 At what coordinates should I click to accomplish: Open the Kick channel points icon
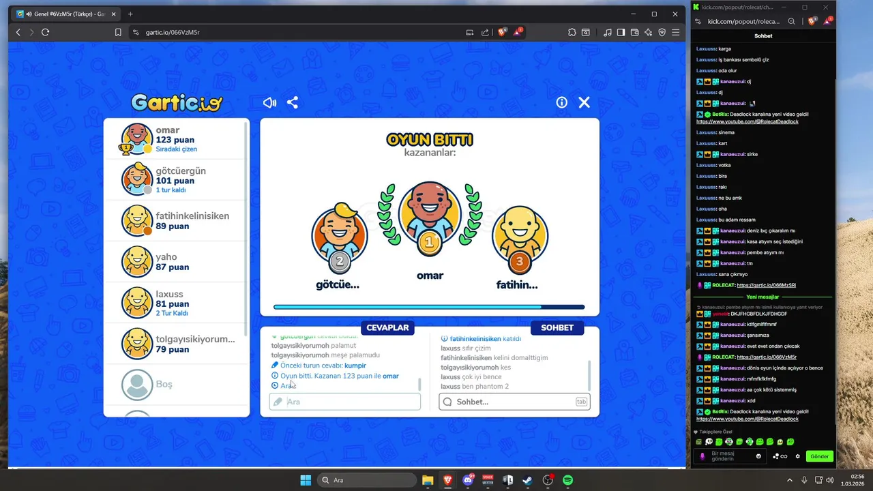click(780, 456)
